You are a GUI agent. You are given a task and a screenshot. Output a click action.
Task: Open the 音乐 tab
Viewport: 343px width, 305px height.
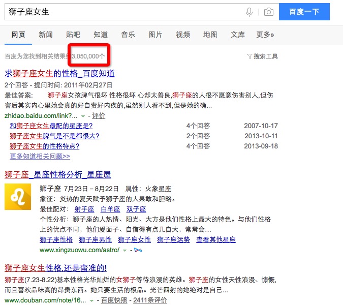pyautogui.click(x=128, y=35)
